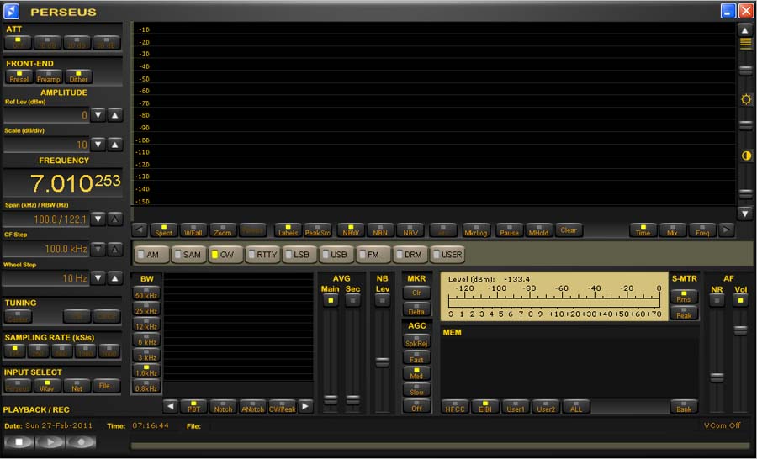The image size is (757, 459).
Task: Select the USER demodulation mode
Action: coord(447,255)
